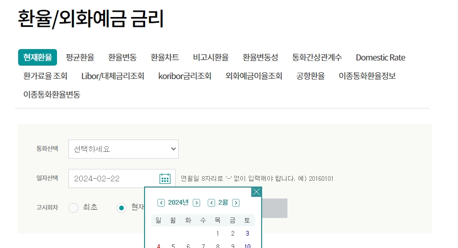Screen dimensions: 458x248
Task: Go to previous month before 2월
Action: [x=211, y=203]
